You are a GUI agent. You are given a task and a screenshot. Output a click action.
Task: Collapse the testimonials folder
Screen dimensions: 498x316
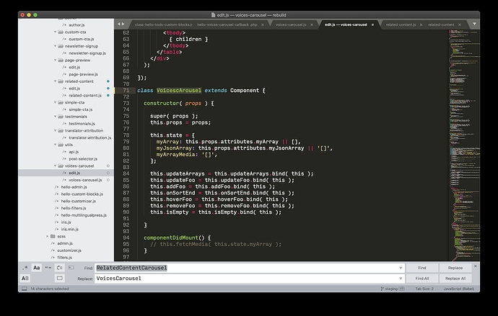pos(56,117)
